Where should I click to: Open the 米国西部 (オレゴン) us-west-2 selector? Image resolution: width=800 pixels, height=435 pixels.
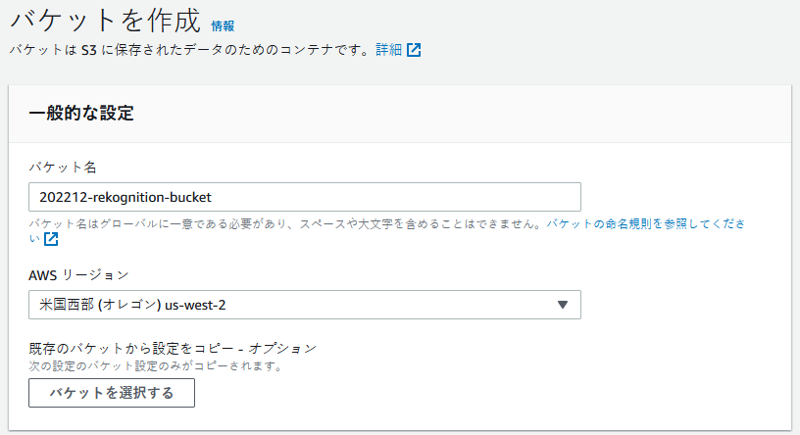pyautogui.click(x=304, y=305)
